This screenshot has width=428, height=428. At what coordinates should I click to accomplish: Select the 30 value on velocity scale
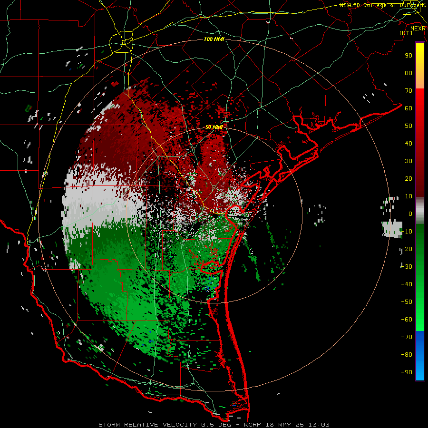[409, 161]
